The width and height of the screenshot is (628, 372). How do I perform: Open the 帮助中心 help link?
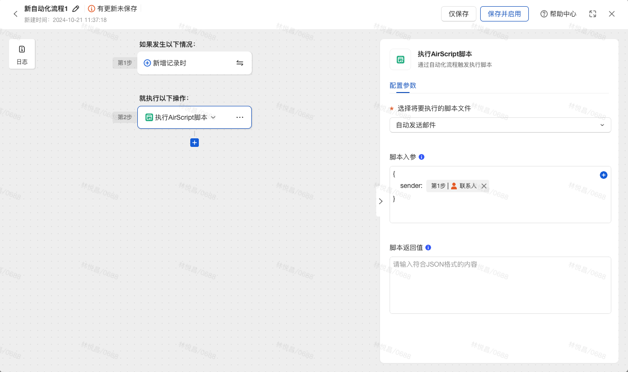coord(558,14)
